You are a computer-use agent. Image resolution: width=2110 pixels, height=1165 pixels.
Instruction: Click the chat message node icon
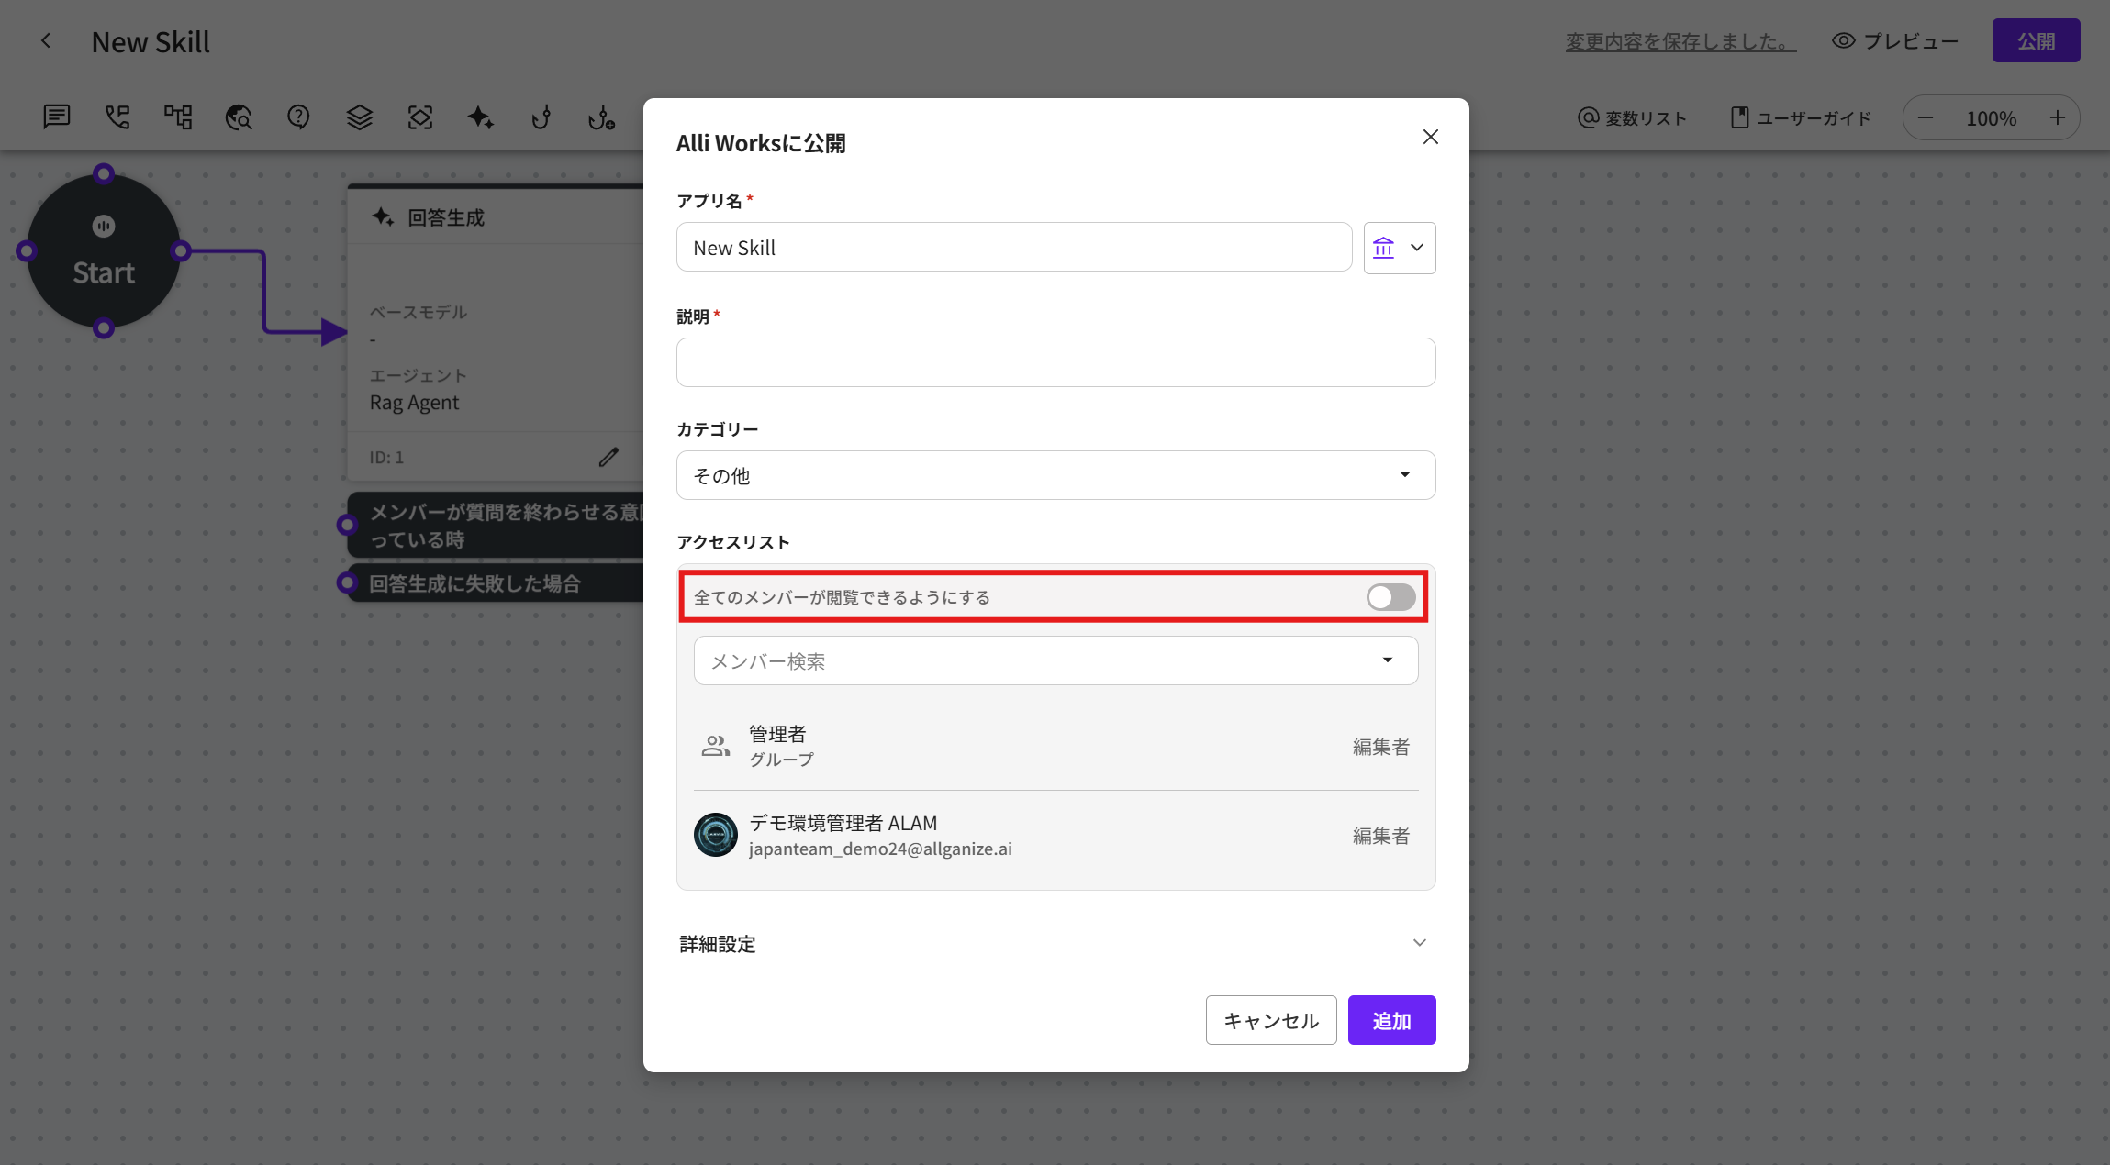(x=57, y=116)
